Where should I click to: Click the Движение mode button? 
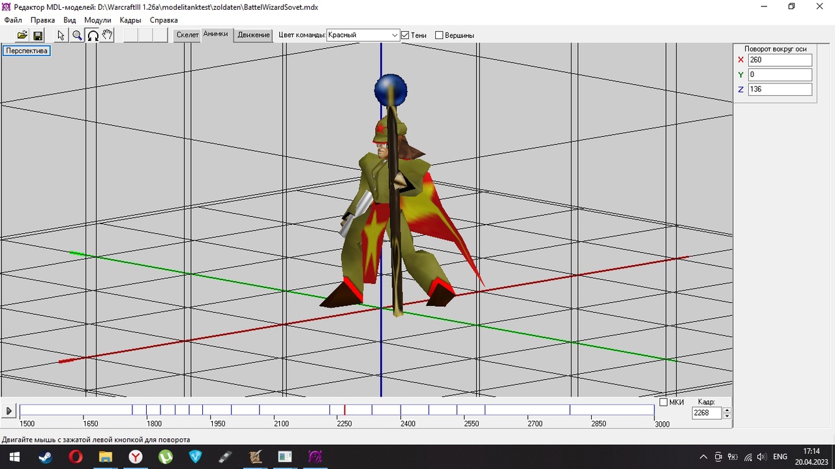click(x=253, y=35)
